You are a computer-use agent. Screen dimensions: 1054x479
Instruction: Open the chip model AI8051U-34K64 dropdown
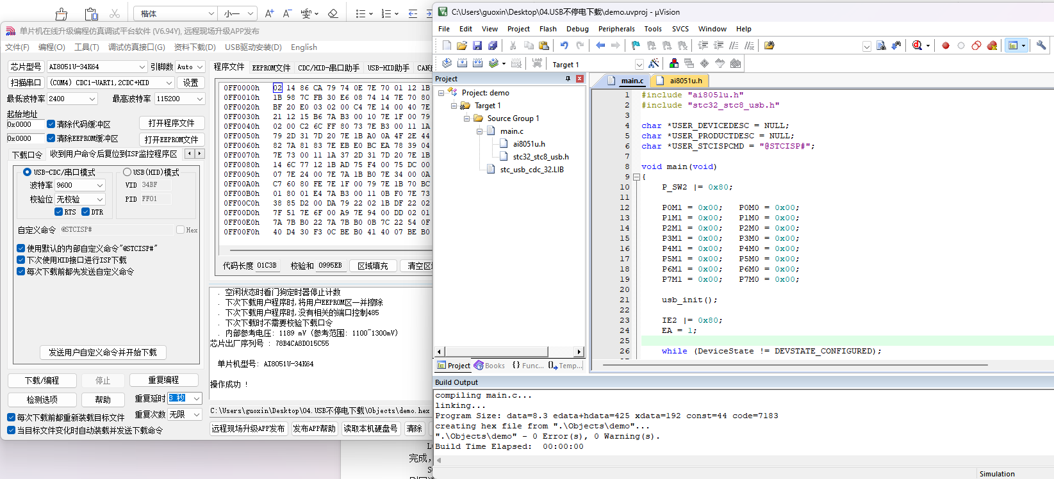pyautogui.click(x=97, y=67)
